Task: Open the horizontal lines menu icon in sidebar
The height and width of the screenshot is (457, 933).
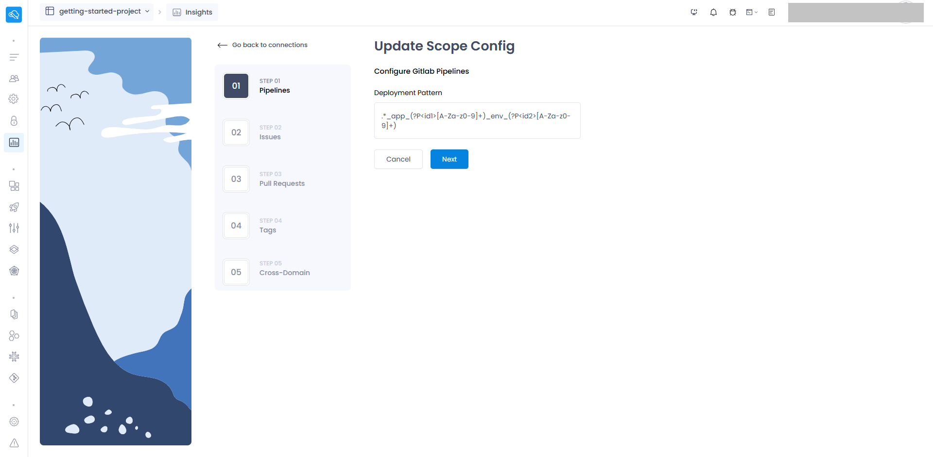Action: [14, 57]
